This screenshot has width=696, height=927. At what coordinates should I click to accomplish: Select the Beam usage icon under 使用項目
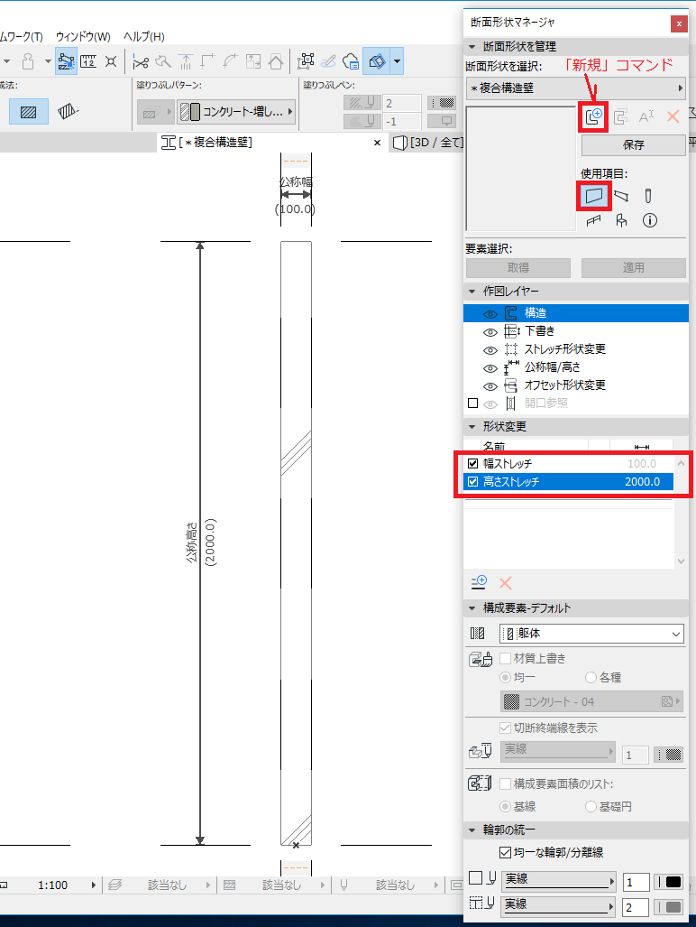pyautogui.click(x=621, y=195)
